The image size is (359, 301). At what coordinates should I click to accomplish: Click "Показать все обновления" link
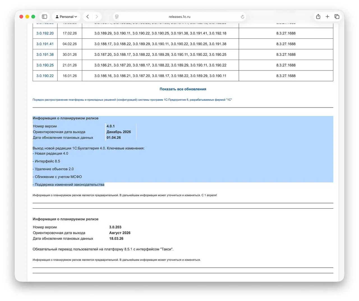click(x=183, y=89)
